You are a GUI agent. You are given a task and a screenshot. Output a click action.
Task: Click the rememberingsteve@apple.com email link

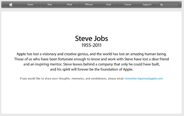pyautogui.click(x=144, y=79)
